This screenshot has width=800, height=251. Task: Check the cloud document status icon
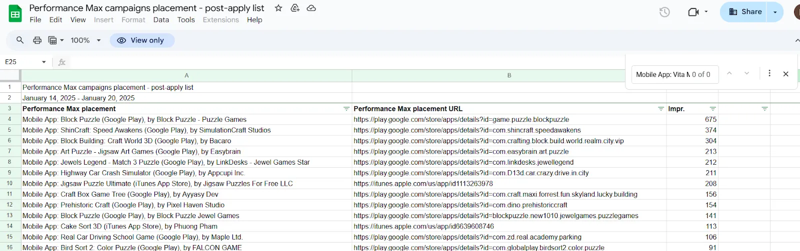(311, 8)
